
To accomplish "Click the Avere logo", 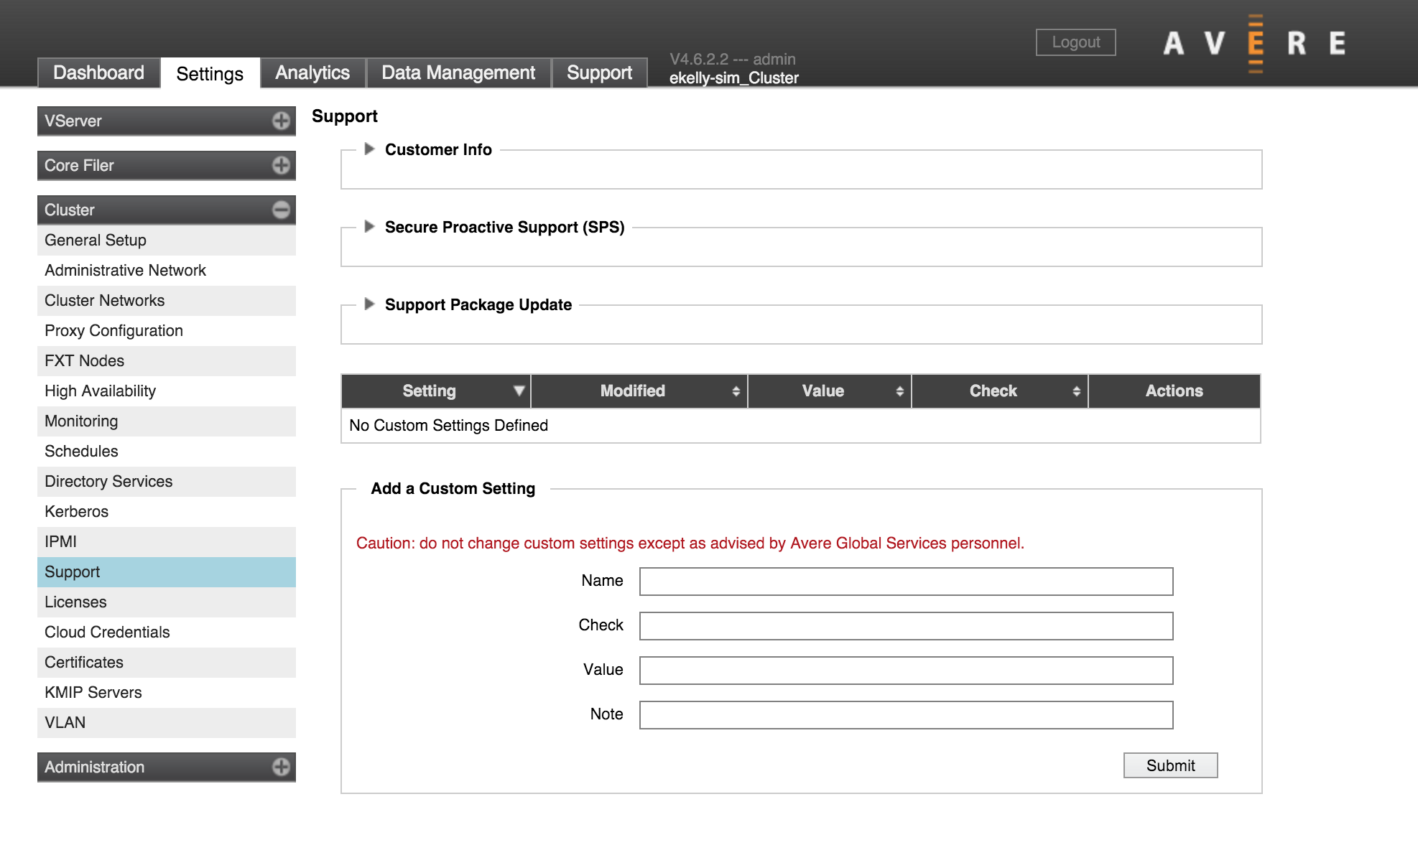I will tap(1254, 43).
